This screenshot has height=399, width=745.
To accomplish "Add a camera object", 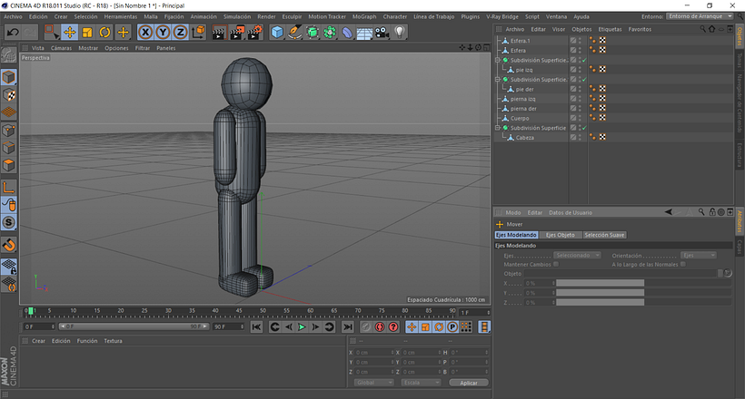I will 382,33.
